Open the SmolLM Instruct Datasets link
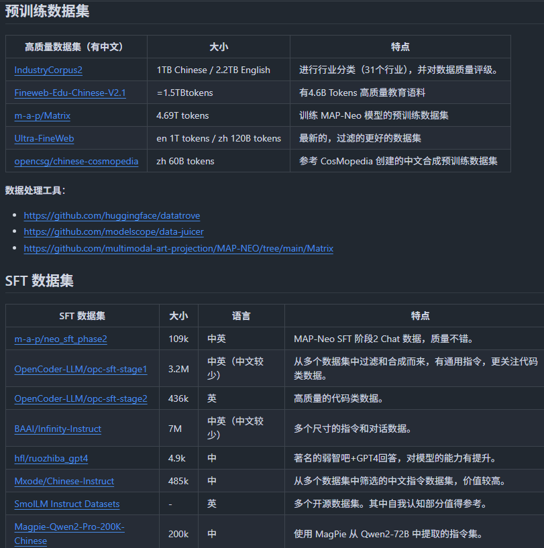Image resolution: width=544 pixels, height=548 pixels. (67, 504)
